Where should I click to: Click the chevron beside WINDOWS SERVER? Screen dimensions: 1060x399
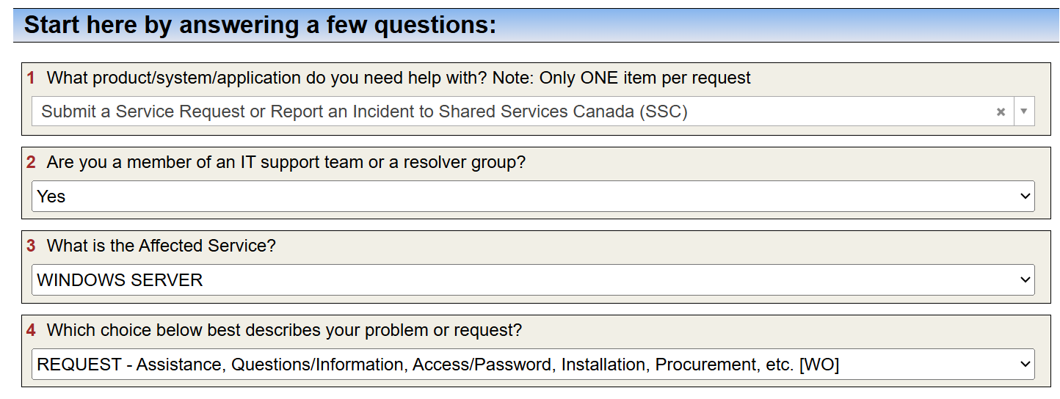click(1025, 280)
